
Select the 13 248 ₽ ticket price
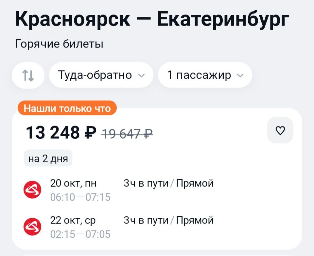click(61, 133)
